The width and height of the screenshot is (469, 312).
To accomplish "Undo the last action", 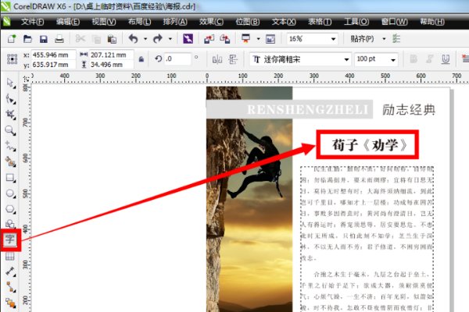I will click(134, 38).
